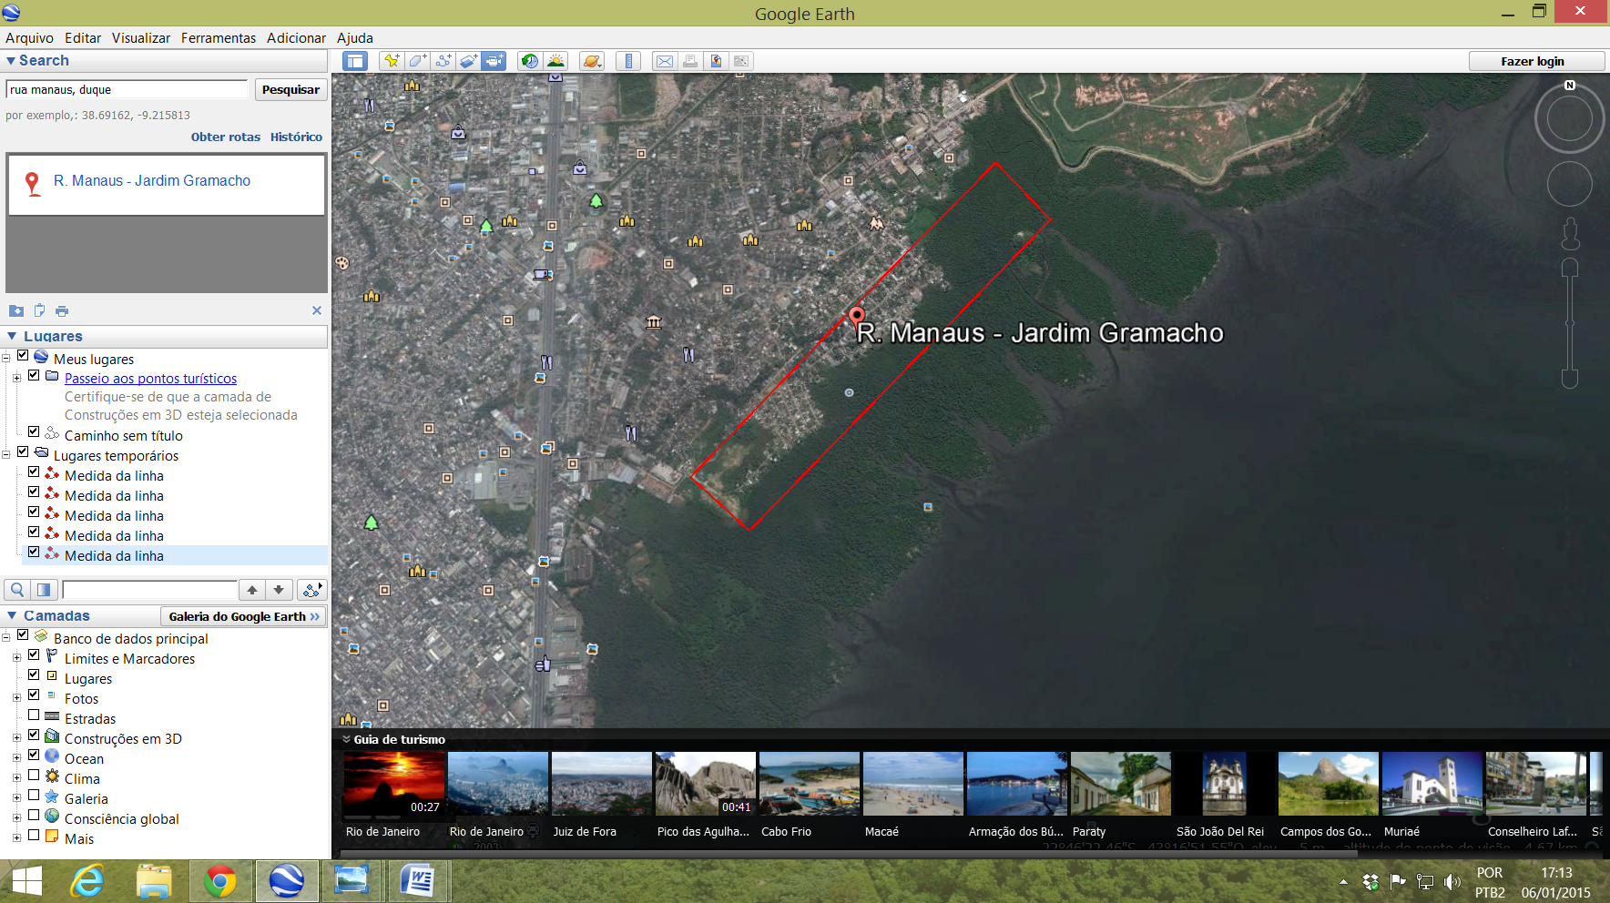The height and width of the screenshot is (903, 1610).
Task: Toggle Caminho sem título checkbox
Action: point(34,431)
